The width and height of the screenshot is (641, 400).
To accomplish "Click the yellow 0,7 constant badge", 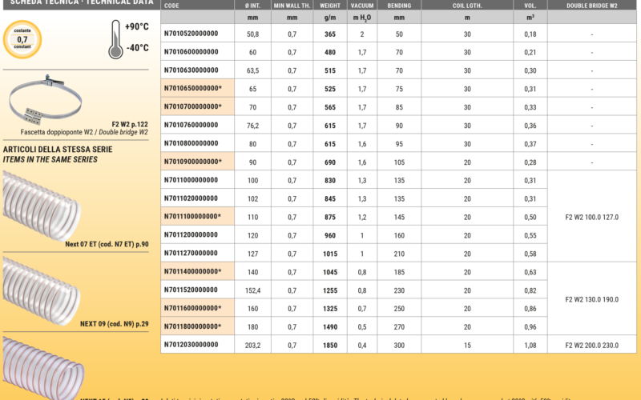I will pyautogui.click(x=22, y=38).
